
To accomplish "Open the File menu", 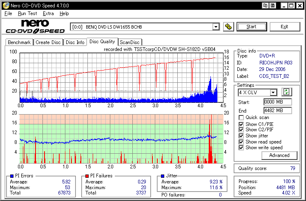I will click(8, 13).
